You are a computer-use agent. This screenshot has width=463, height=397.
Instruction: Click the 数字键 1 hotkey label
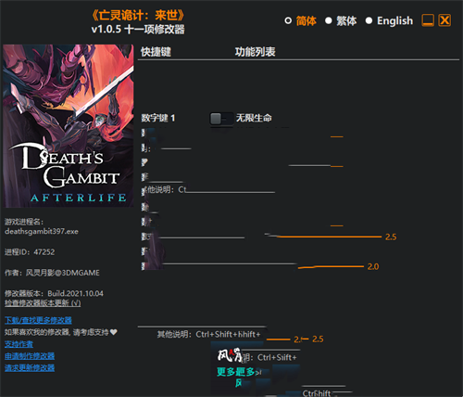[x=158, y=118]
